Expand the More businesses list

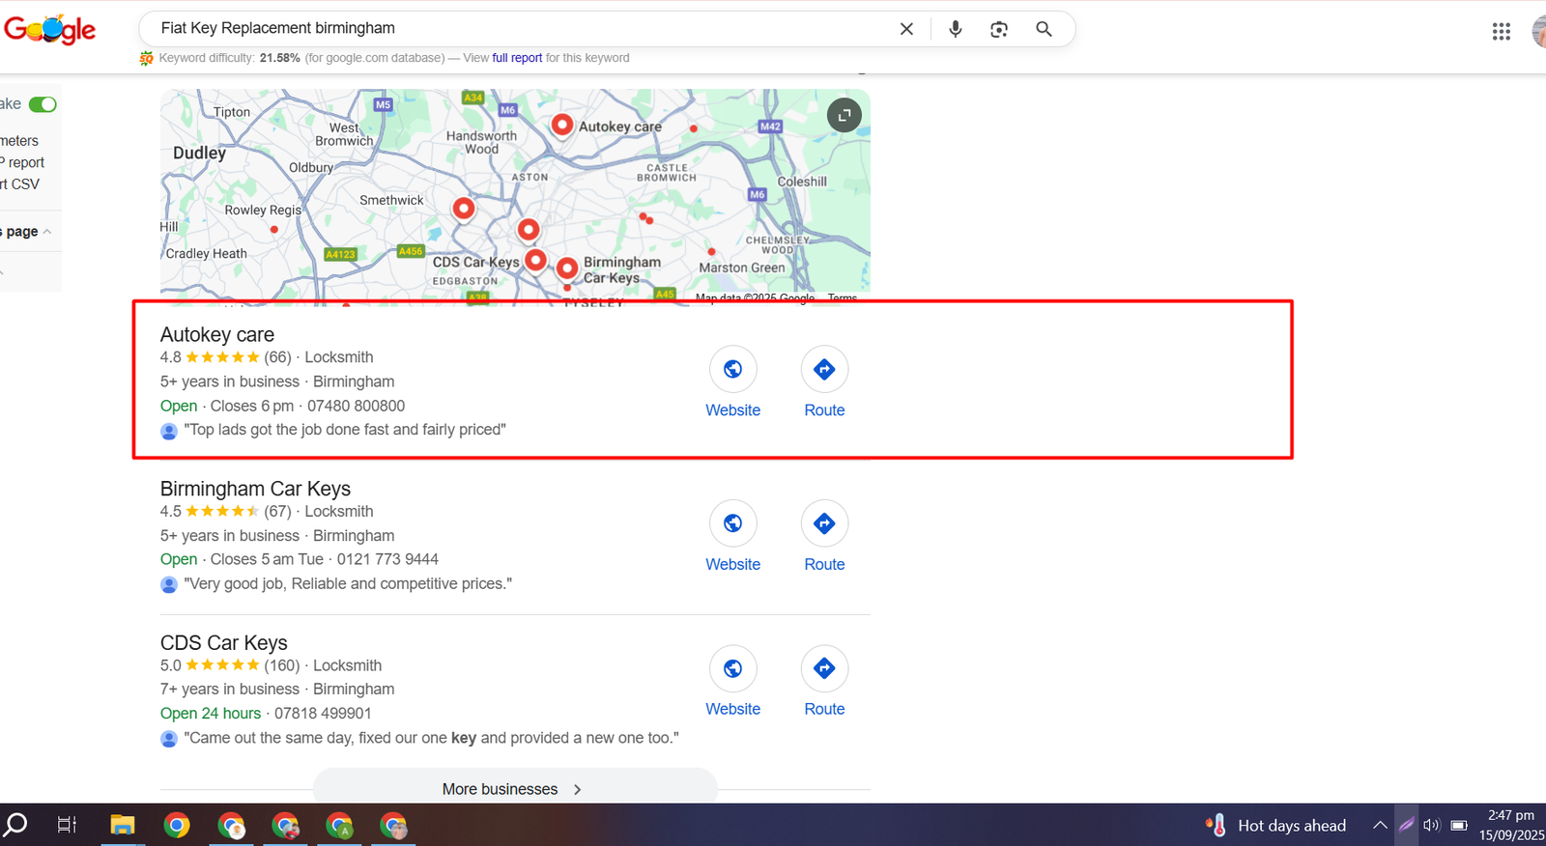pyautogui.click(x=514, y=789)
